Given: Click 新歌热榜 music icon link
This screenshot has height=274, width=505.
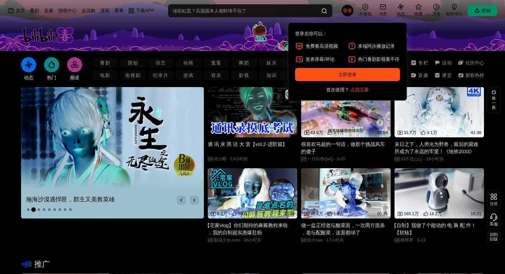Looking at the screenshot, I should [x=471, y=75].
